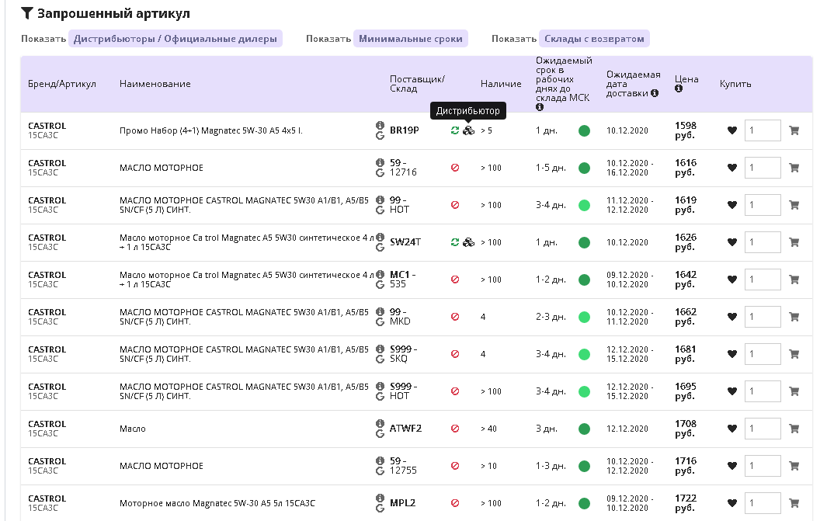The height and width of the screenshot is (521, 834).
Task: Add 1619 руб. offer to cart
Action: pyautogui.click(x=794, y=205)
